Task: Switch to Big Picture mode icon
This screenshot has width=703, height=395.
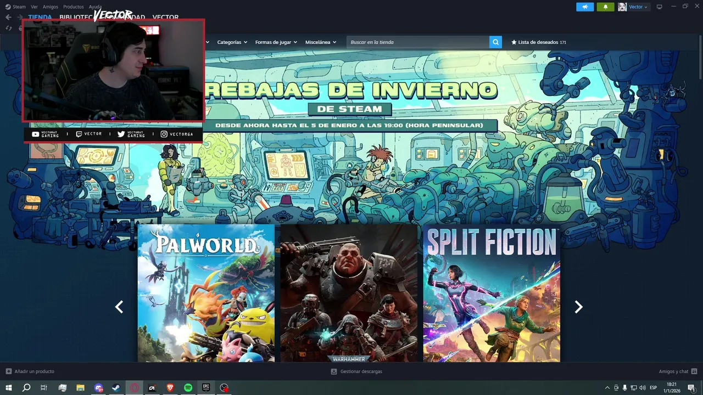Action: tap(660, 7)
